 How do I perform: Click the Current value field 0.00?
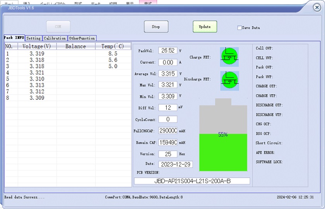168,62
